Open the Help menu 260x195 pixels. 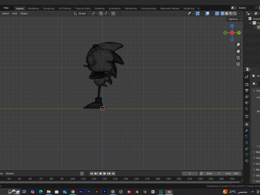point(6,8)
